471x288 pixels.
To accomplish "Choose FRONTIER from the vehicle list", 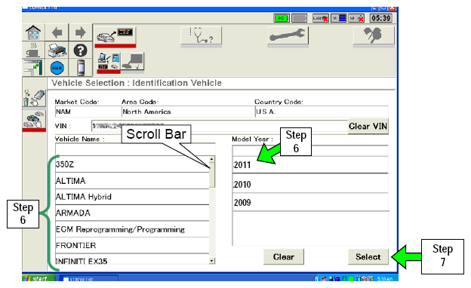I will [132, 246].
